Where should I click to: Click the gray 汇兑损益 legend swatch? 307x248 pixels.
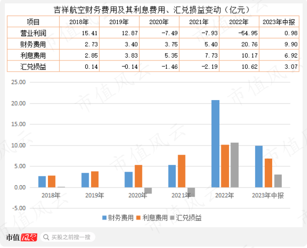[172, 218]
